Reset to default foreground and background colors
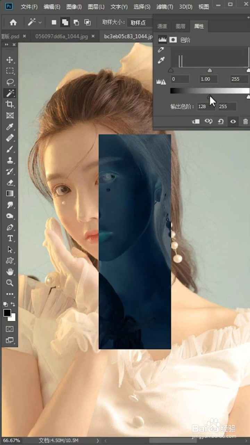This screenshot has height=445, width=250. point(6,304)
